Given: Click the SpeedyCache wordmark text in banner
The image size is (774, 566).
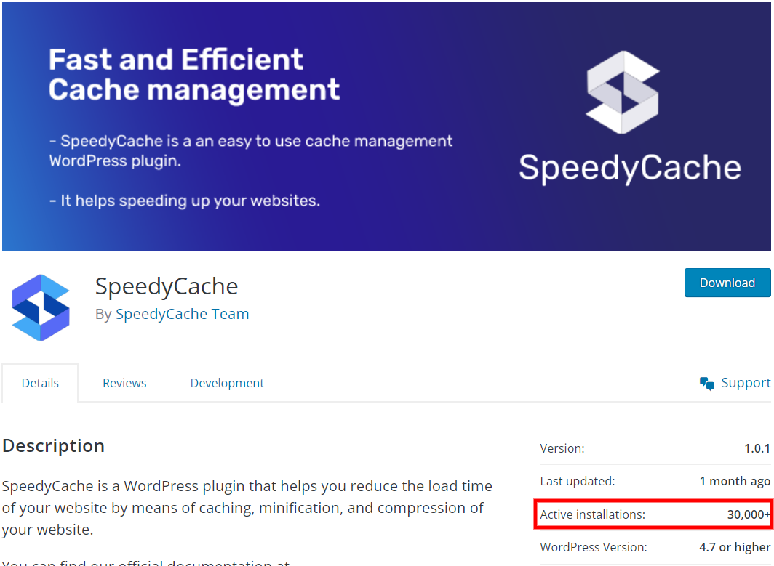Looking at the screenshot, I should coord(629,168).
